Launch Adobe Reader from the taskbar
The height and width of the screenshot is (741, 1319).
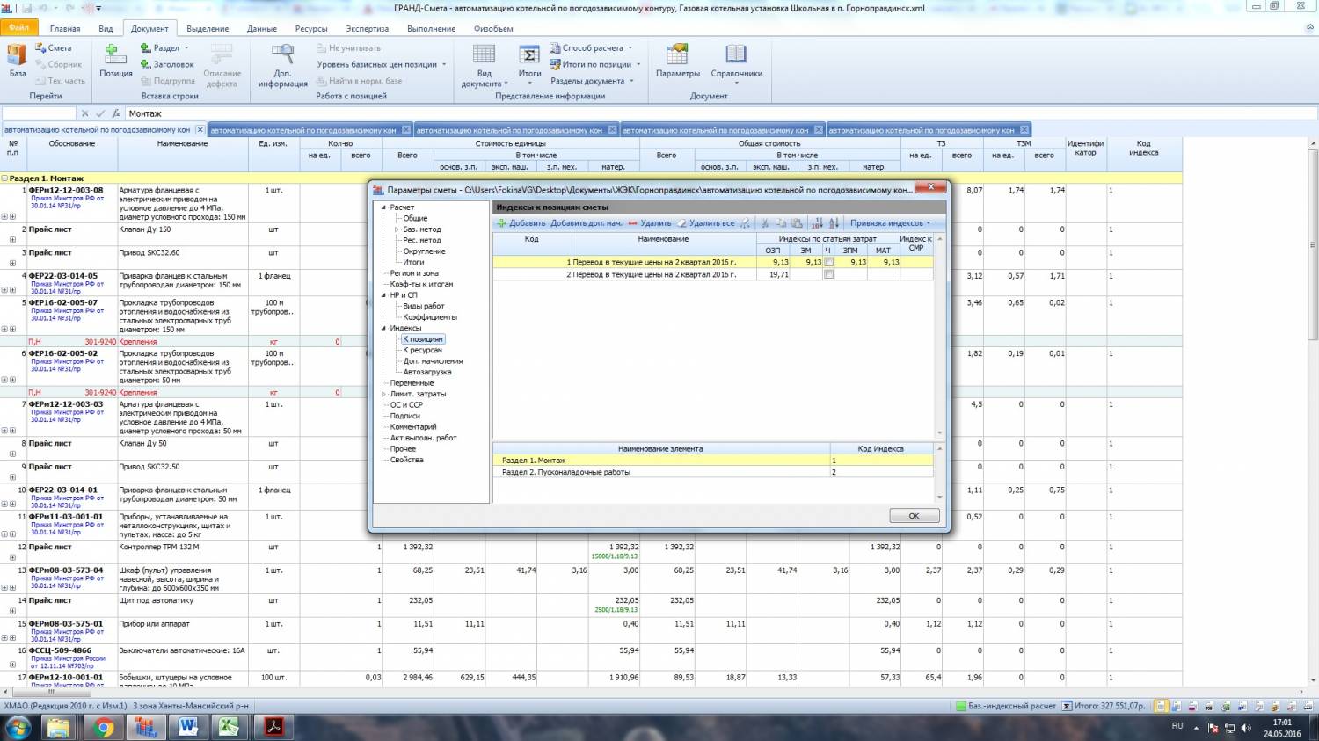point(273,727)
